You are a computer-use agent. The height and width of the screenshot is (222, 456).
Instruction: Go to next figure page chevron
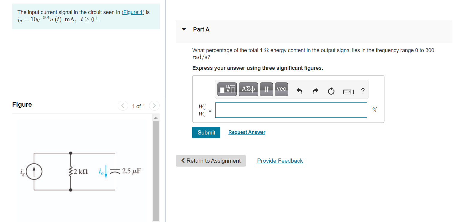tap(154, 105)
